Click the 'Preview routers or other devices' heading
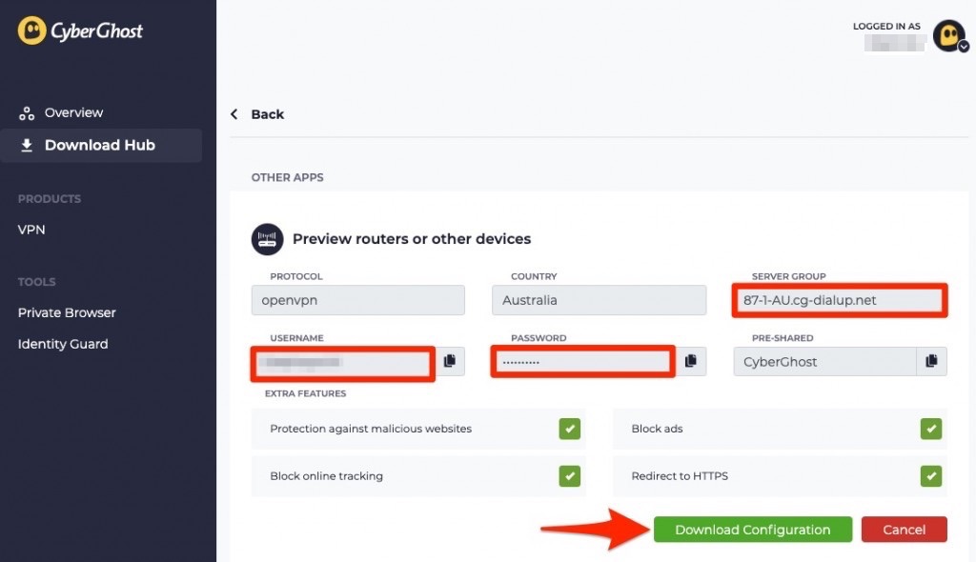This screenshot has width=976, height=562. pos(412,239)
